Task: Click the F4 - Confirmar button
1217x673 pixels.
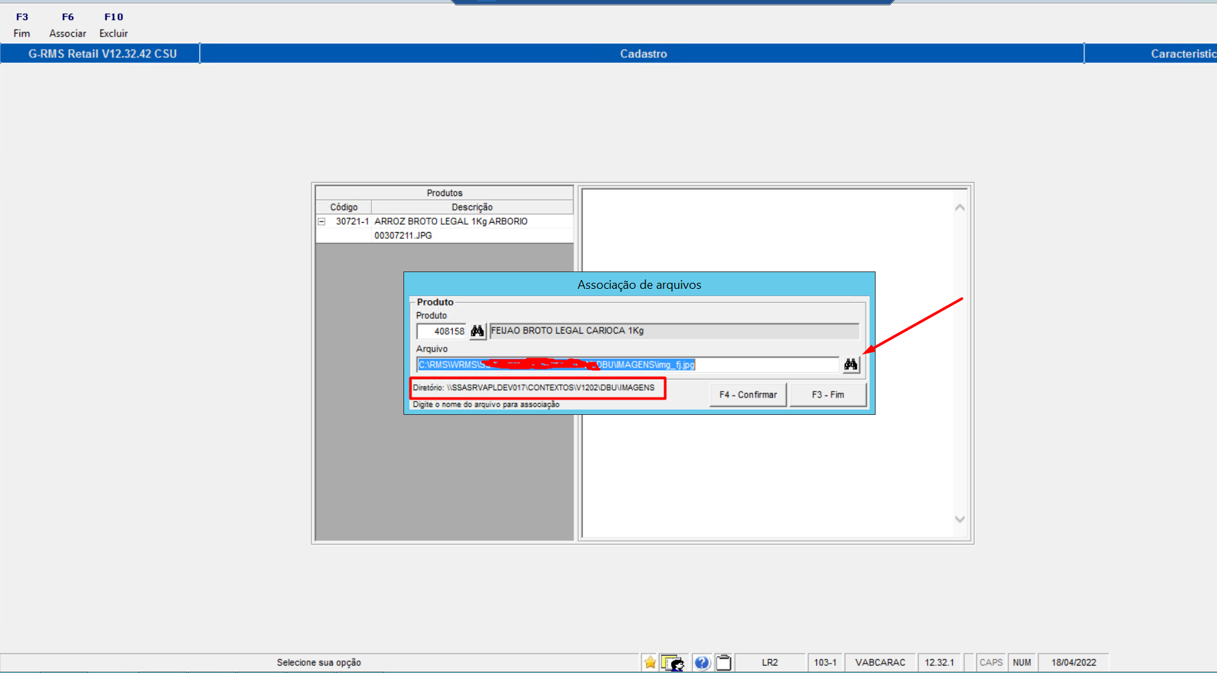Action: (748, 395)
